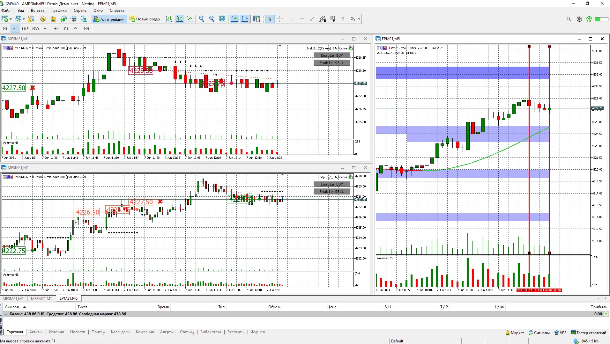Click Enable SELL on ScalpEx_2_EA_license chart

332,192
